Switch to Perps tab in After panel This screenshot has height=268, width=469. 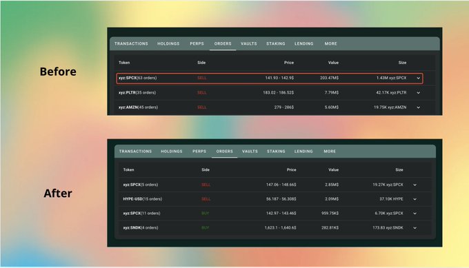point(199,152)
